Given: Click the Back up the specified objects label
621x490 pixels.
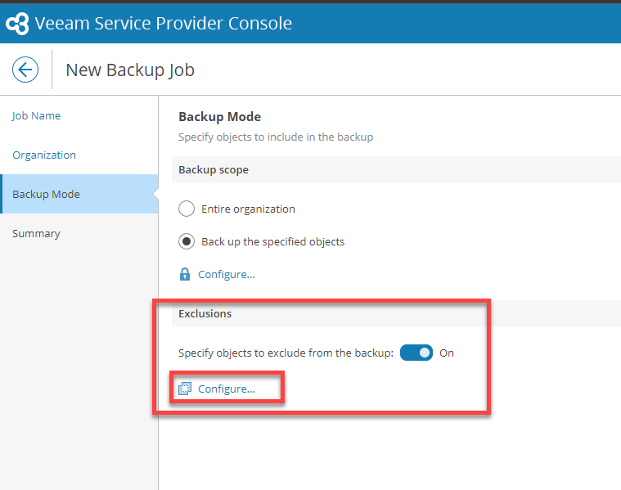Looking at the screenshot, I should pyautogui.click(x=272, y=241).
